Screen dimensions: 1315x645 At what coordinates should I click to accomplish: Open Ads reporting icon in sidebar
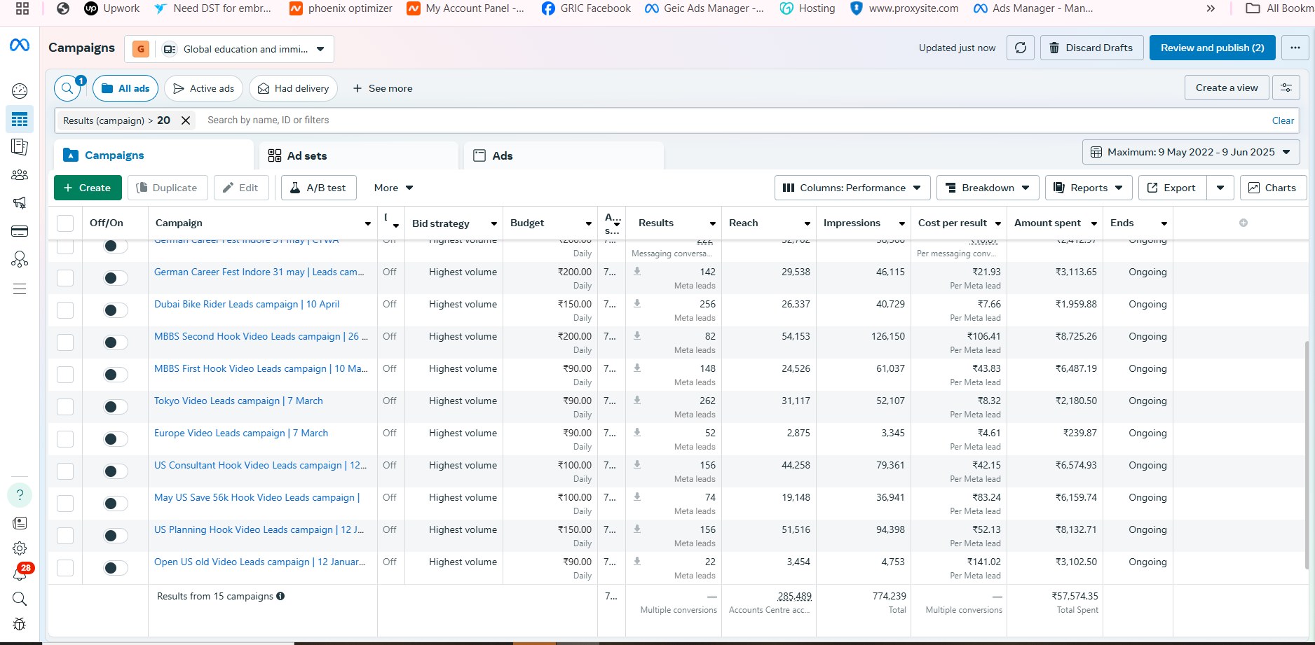[20, 147]
